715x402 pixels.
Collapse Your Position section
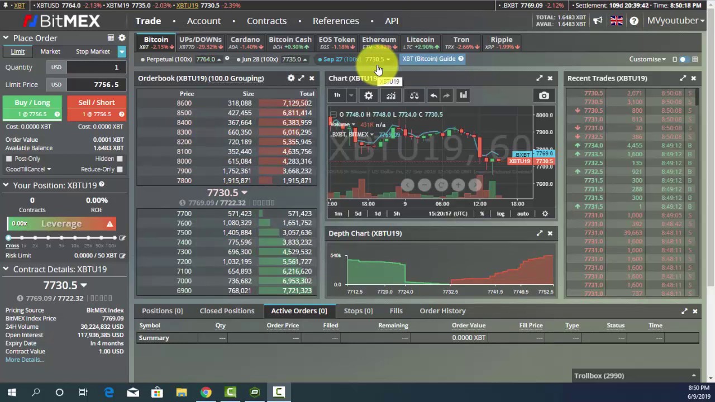(x=6, y=185)
